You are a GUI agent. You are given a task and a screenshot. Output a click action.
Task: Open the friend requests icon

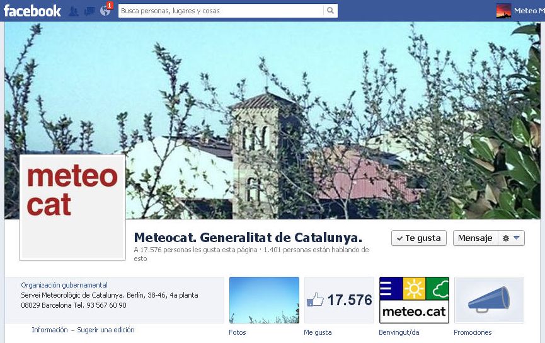point(73,11)
